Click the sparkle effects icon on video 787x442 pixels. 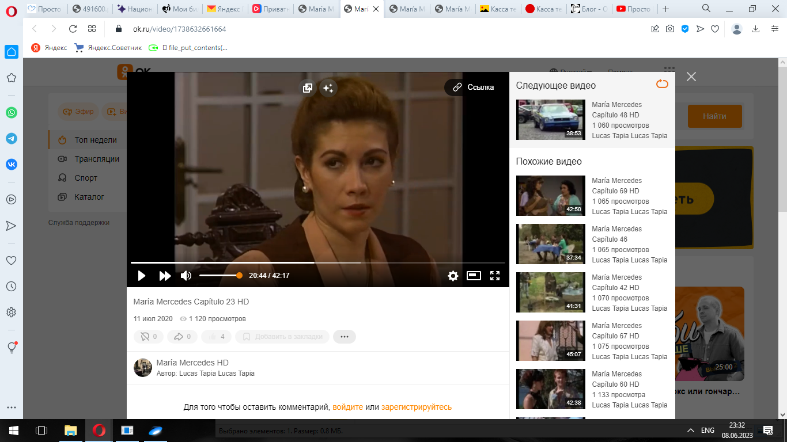[328, 87]
